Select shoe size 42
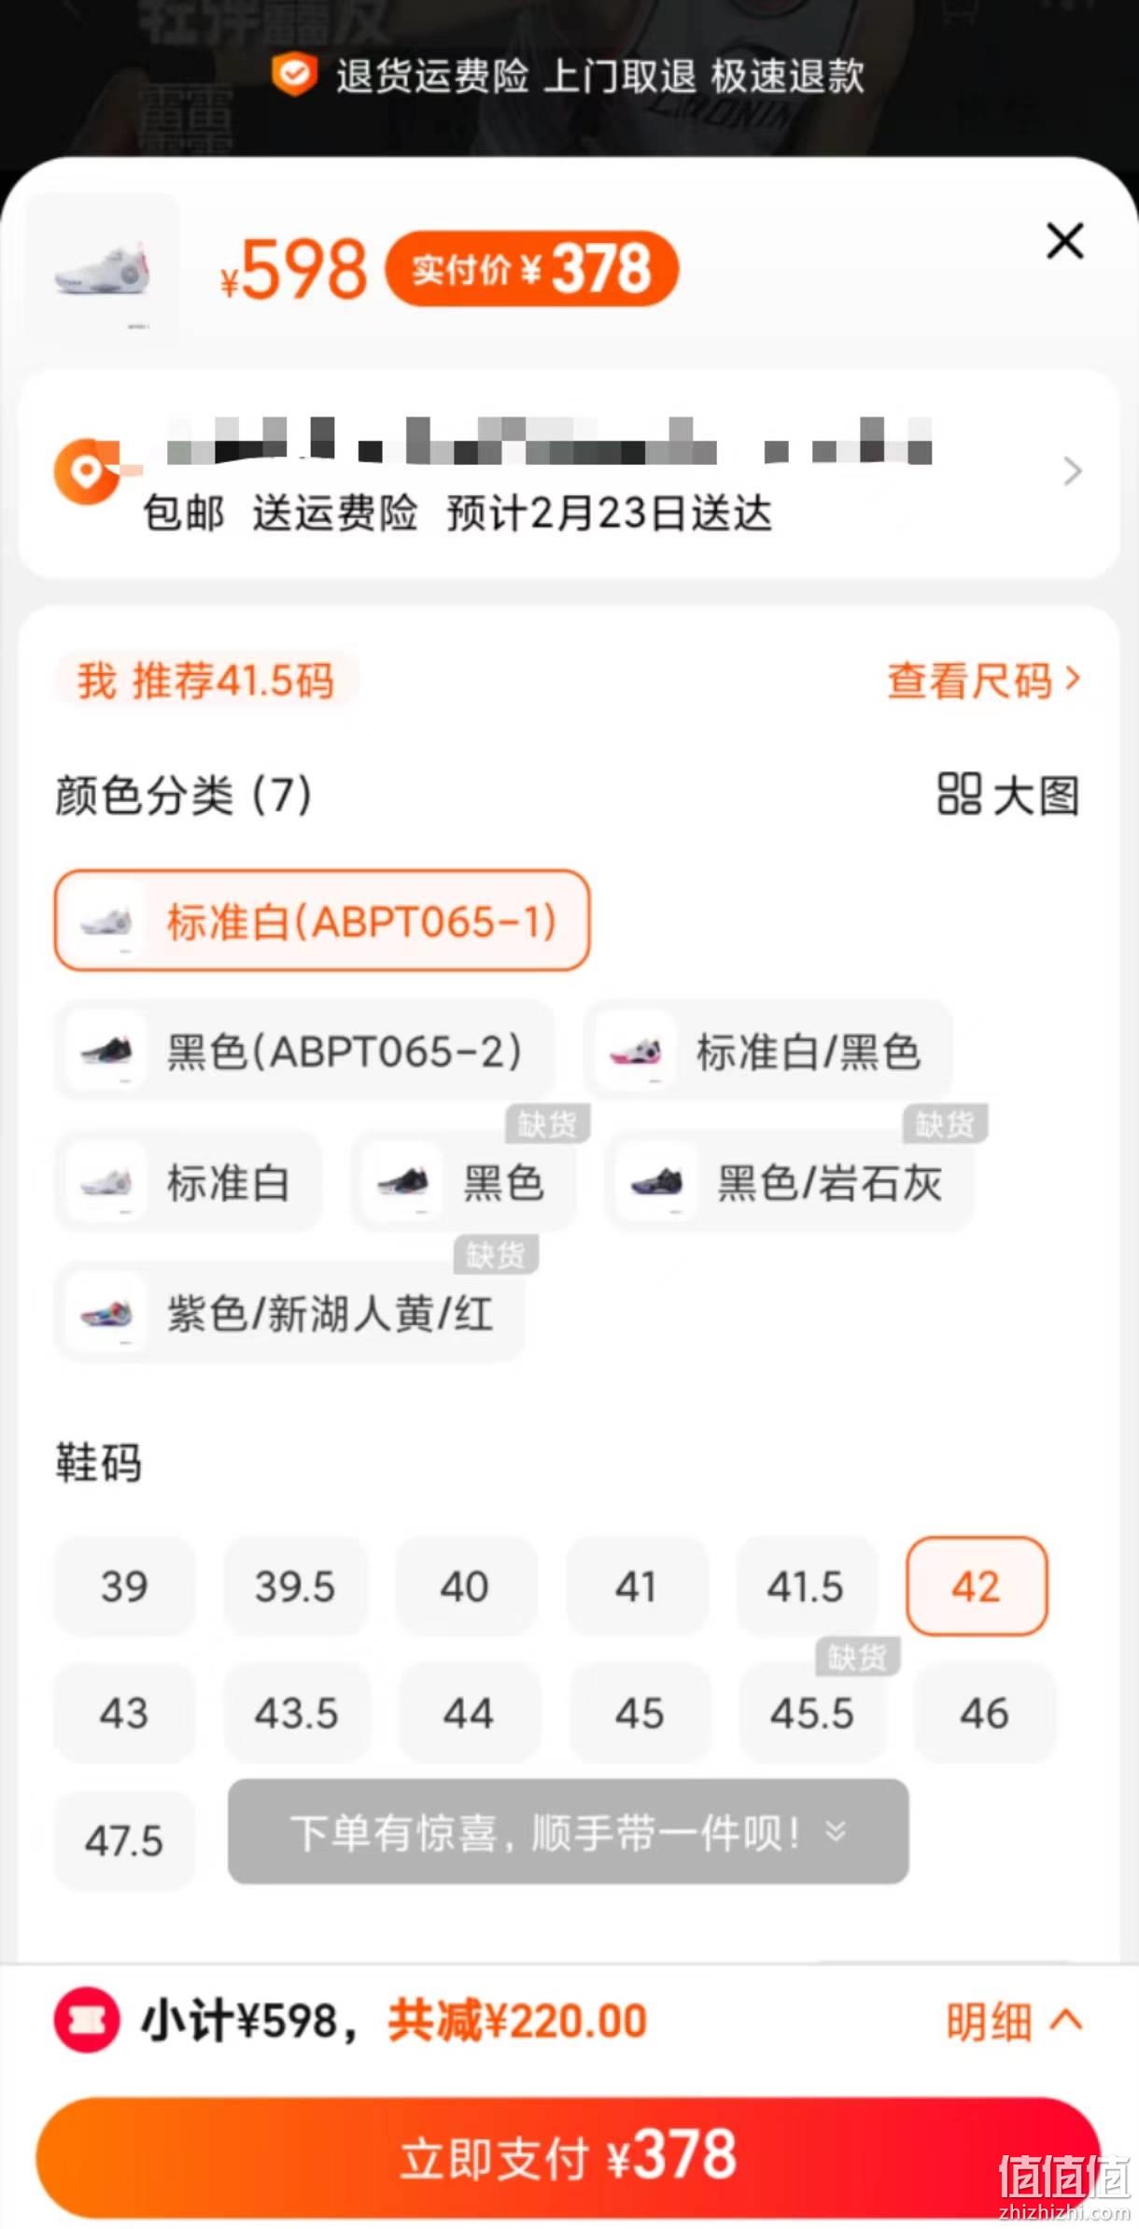The height and width of the screenshot is (2229, 1139). point(977,1586)
